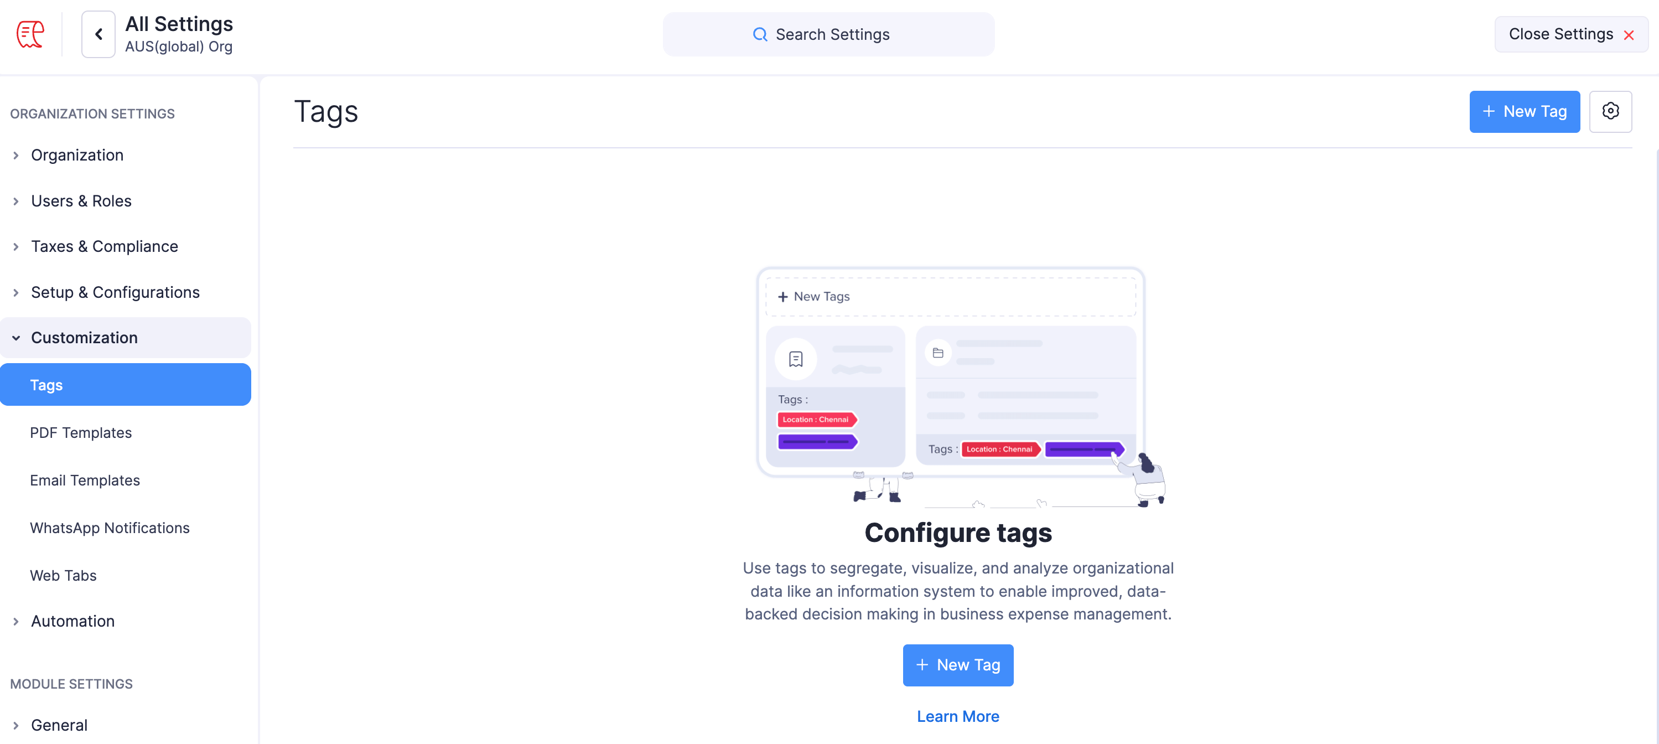This screenshot has width=1659, height=744.
Task: Expand the Users & Roles section
Action: click(81, 200)
